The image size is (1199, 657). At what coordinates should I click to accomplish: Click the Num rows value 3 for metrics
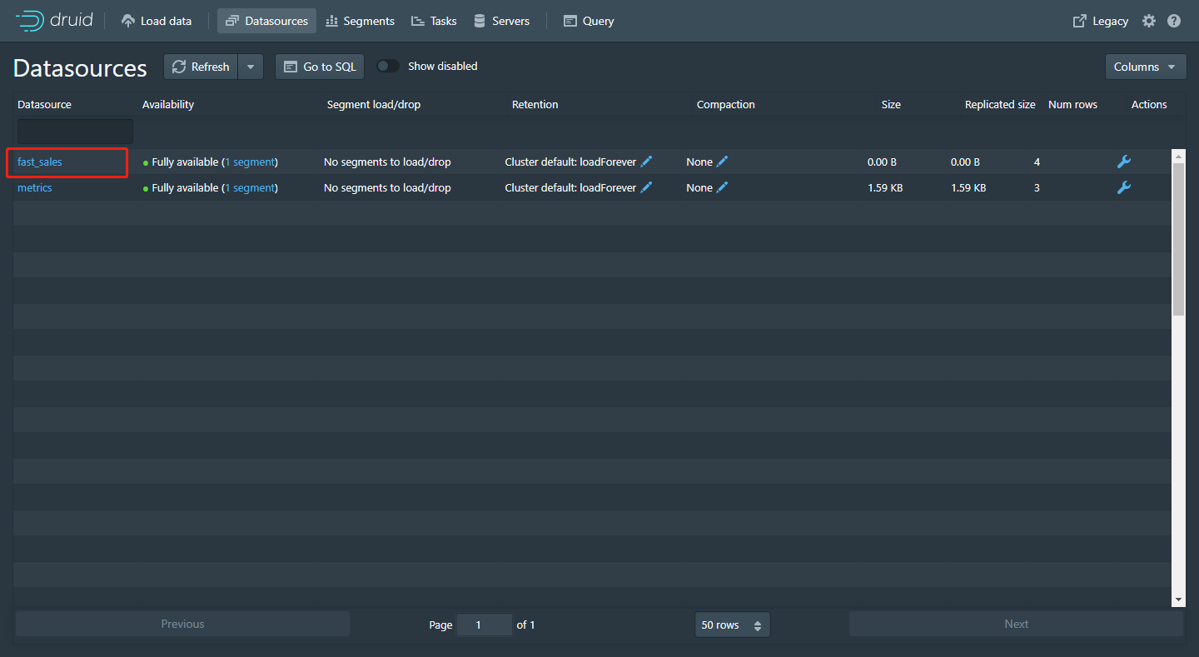[1037, 187]
